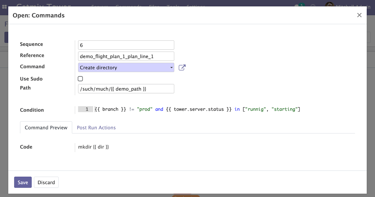This screenshot has height=197, width=375.
Task: Enable the Use Sudo checkbox
Action: (x=80, y=79)
